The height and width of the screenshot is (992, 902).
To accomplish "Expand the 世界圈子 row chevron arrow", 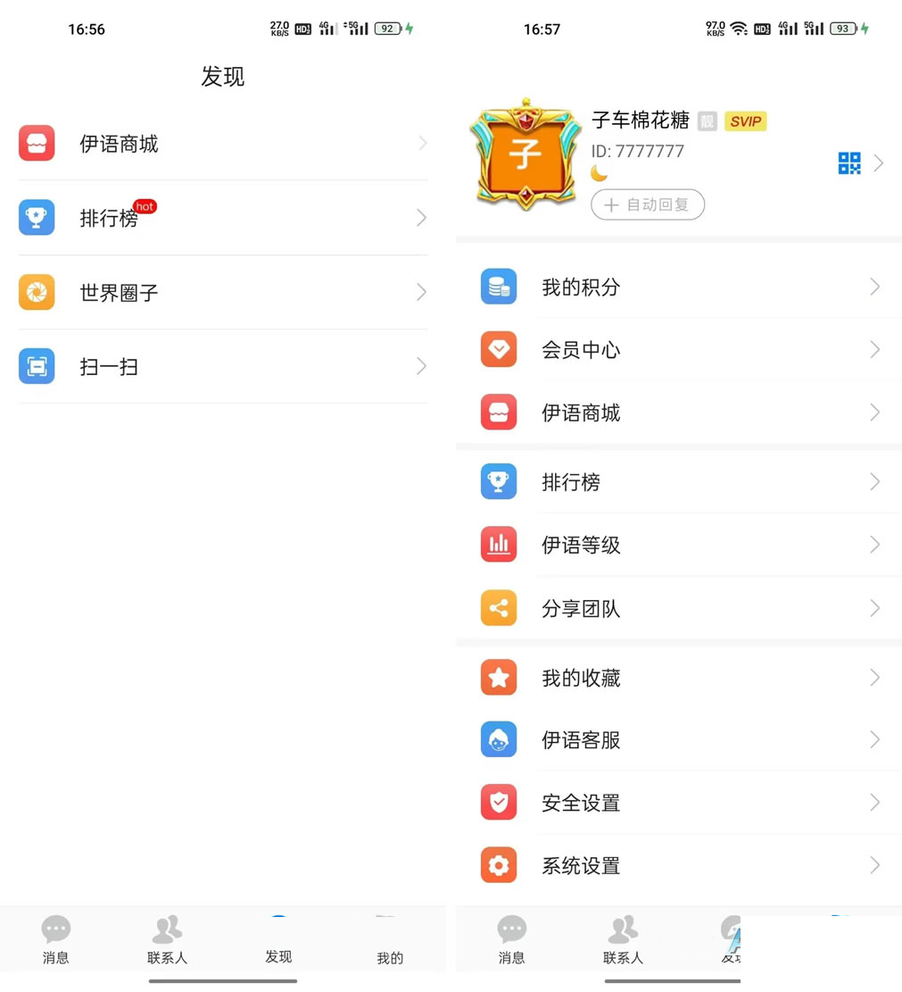I will pos(421,292).
